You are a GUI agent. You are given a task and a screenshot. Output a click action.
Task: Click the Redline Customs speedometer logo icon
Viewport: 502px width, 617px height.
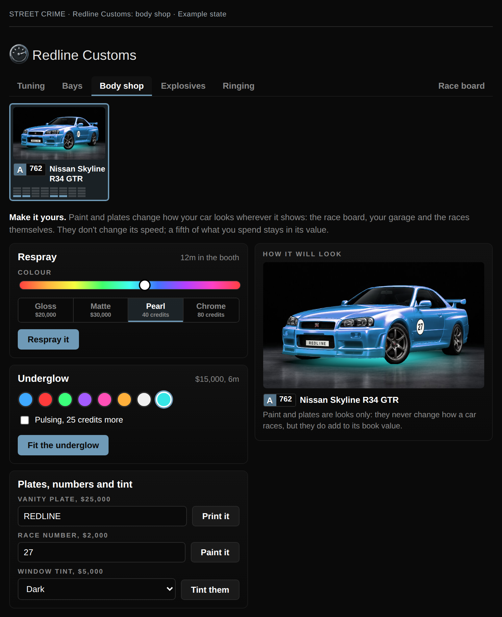(19, 54)
